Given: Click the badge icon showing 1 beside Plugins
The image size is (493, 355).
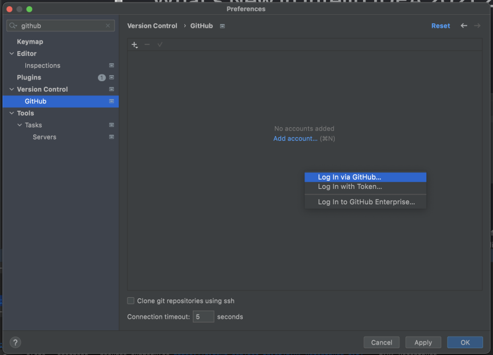Looking at the screenshot, I should (102, 77).
